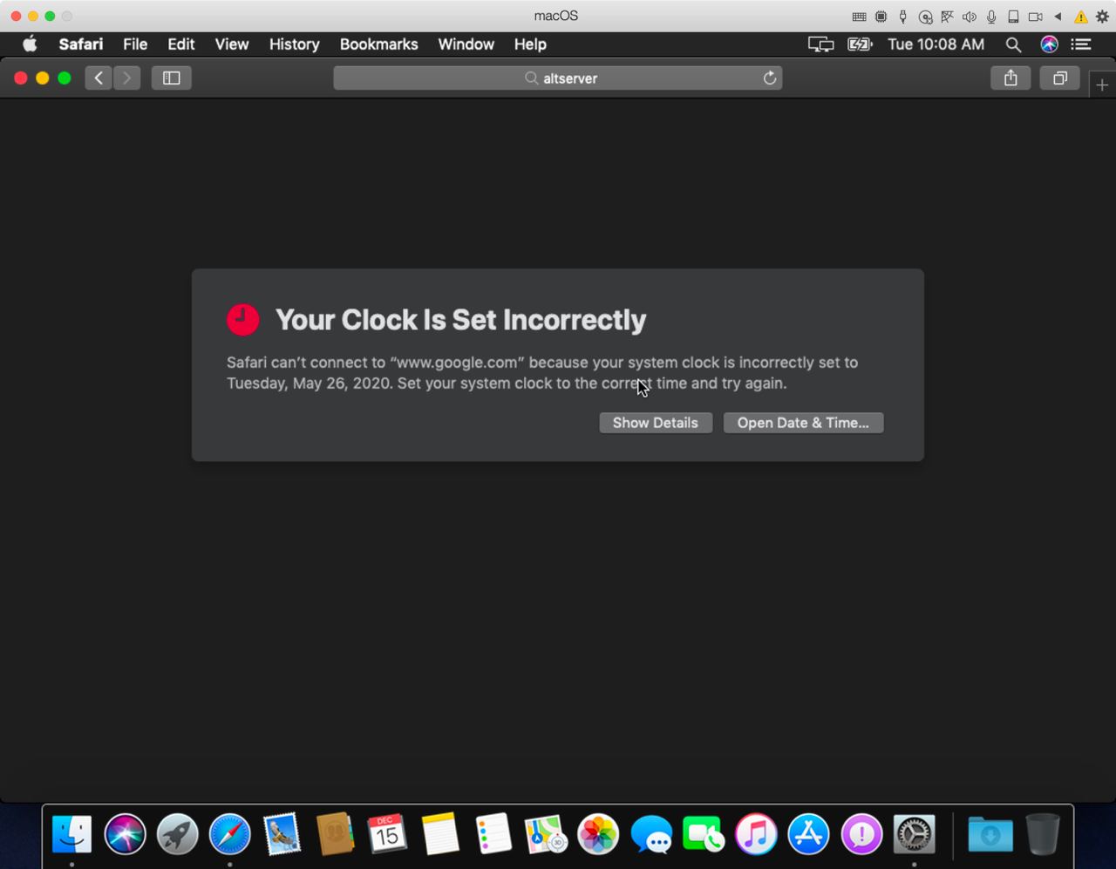Click the battery charging status icon

(x=860, y=44)
